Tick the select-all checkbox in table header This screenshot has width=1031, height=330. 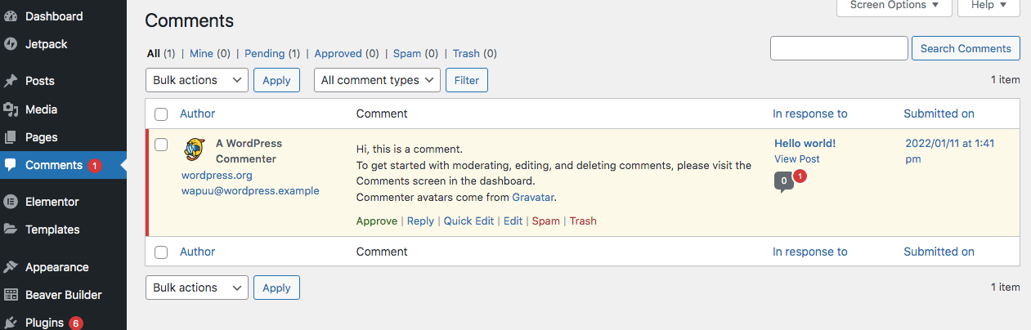[161, 114]
